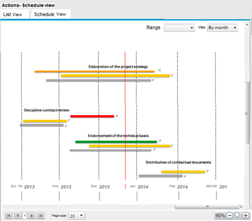252x221 pixels.
Task: Open the By month view dropdown
Action: pyautogui.click(x=222, y=28)
